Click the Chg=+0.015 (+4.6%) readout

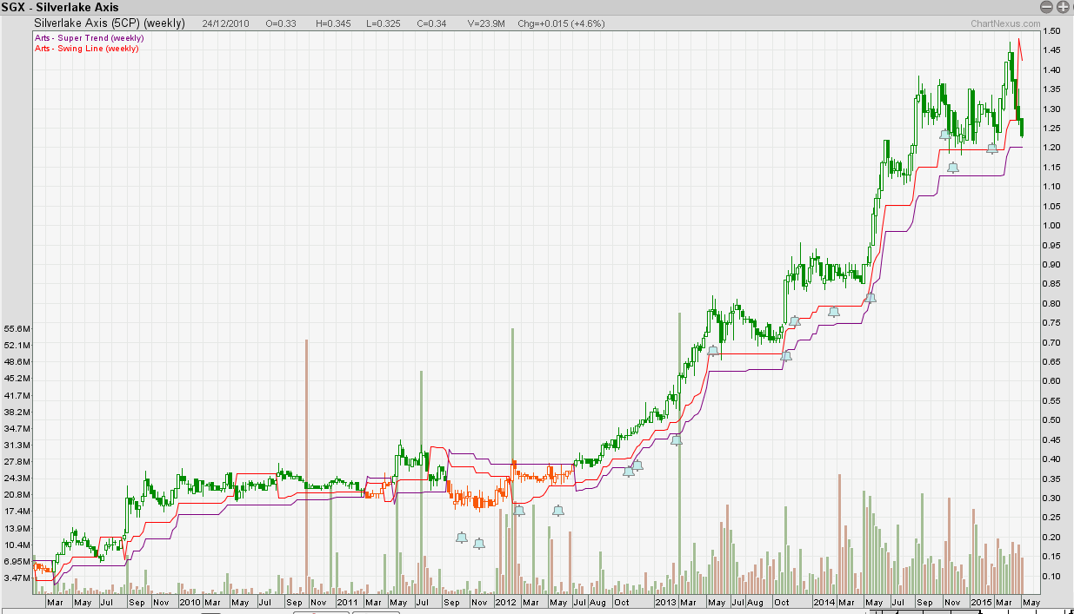[x=559, y=24]
